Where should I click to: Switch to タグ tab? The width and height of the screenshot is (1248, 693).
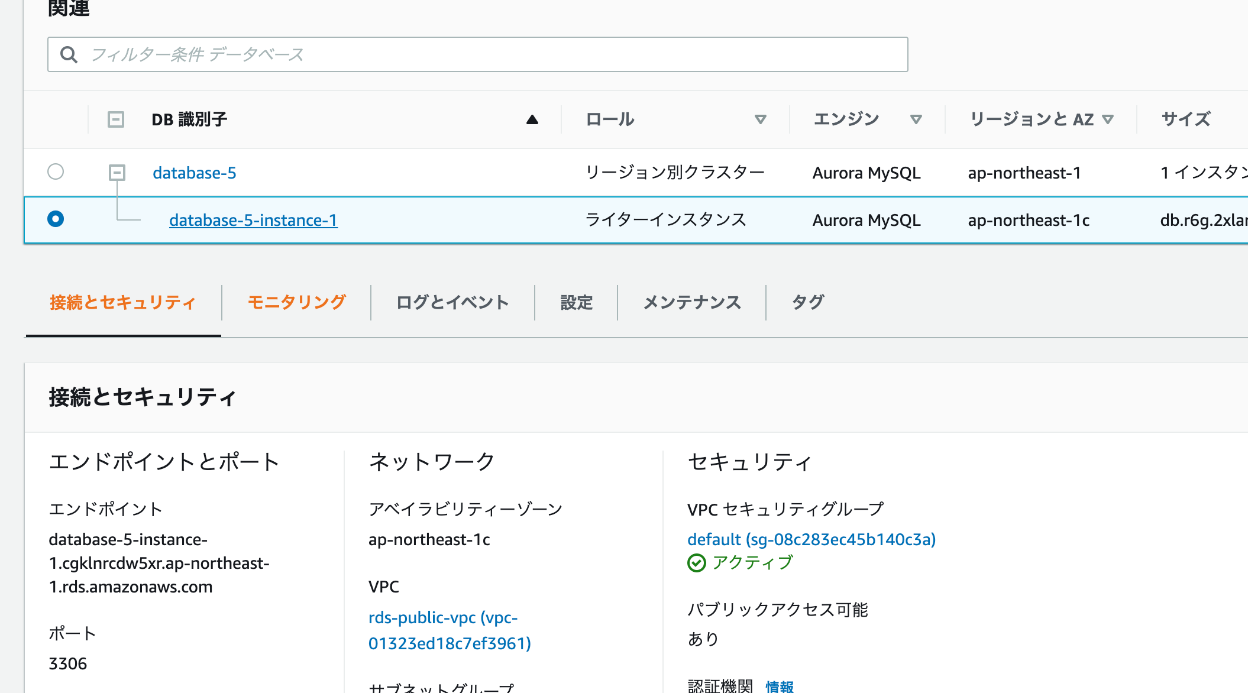(808, 302)
